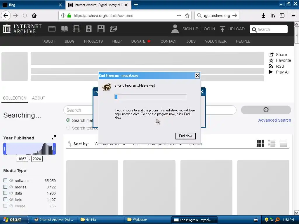Click the UPLOAD link
Screen dimensions: 299x224
point(232,29)
